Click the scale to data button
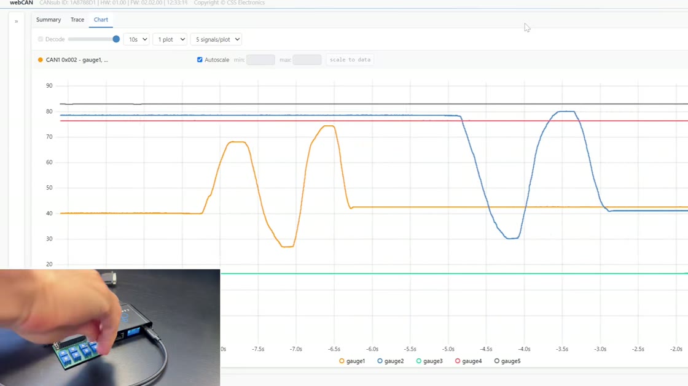The height and width of the screenshot is (386, 688). tap(350, 60)
